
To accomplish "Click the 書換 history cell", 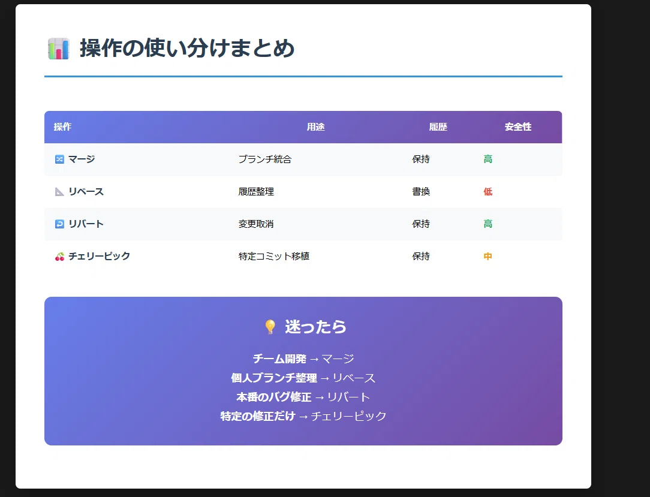I will [421, 191].
